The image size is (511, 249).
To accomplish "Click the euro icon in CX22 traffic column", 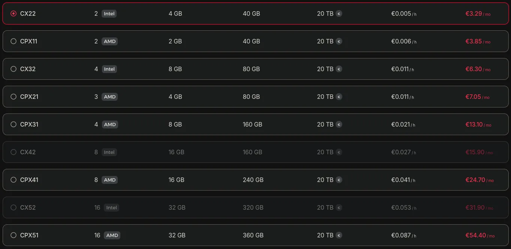I will [x=339, y=13].
